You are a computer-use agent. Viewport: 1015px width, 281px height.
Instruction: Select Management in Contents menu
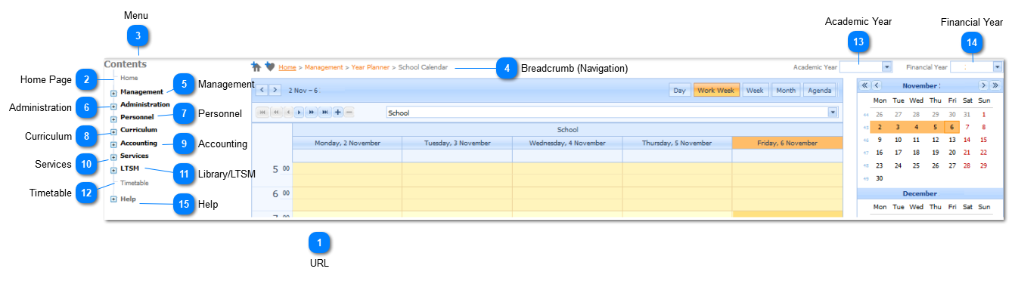pyautogui.click(x=141, y=91)
